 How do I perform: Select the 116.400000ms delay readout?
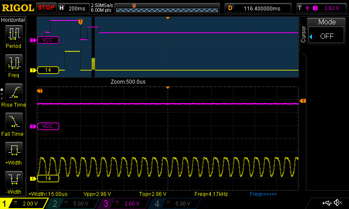[262, 8]
